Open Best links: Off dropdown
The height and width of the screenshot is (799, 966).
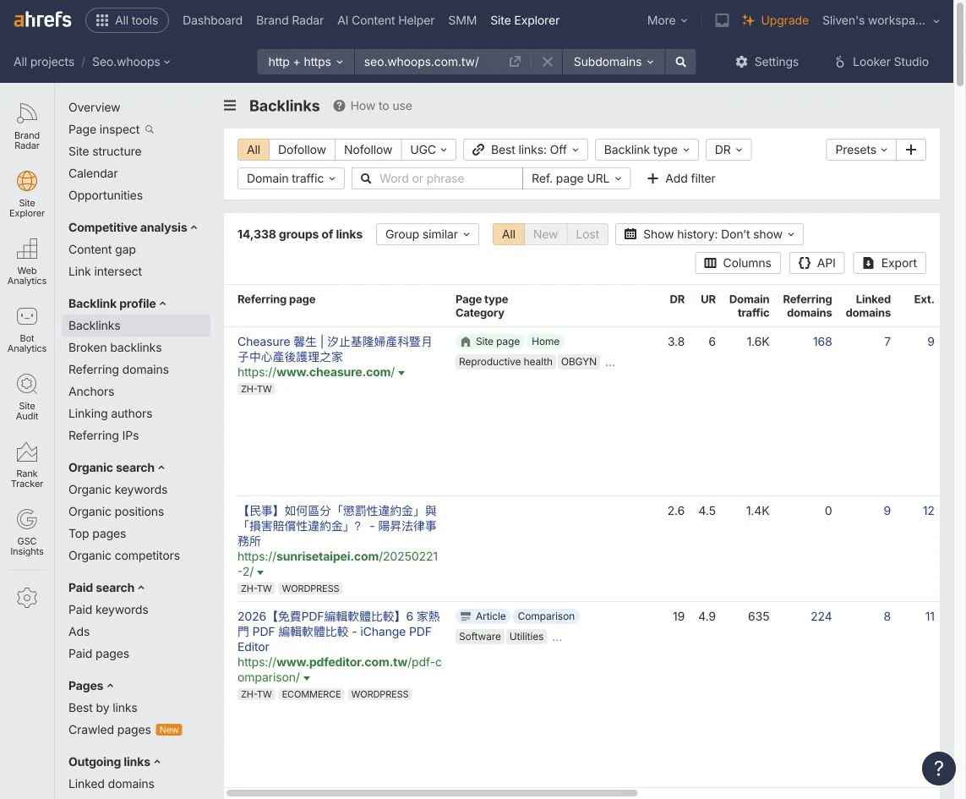coord(526,150)
